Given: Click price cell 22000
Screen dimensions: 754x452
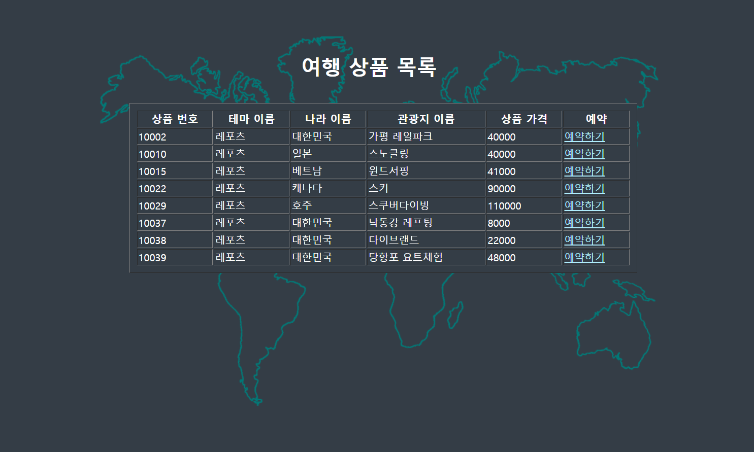Looking at the screenshot, I should point(524,240).
